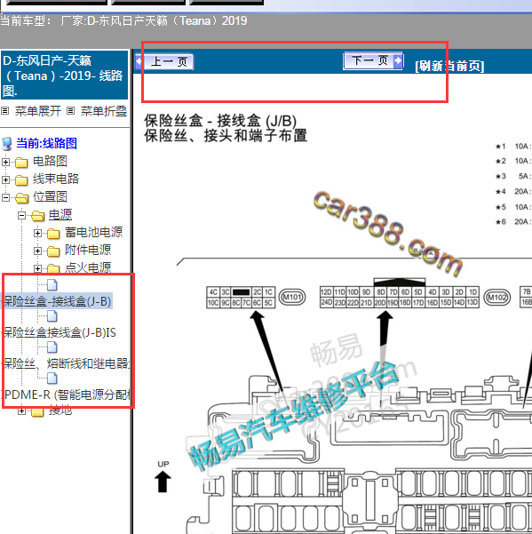
Task: Click the list icon beside 菜单折叠
Action: coord(70,111)
